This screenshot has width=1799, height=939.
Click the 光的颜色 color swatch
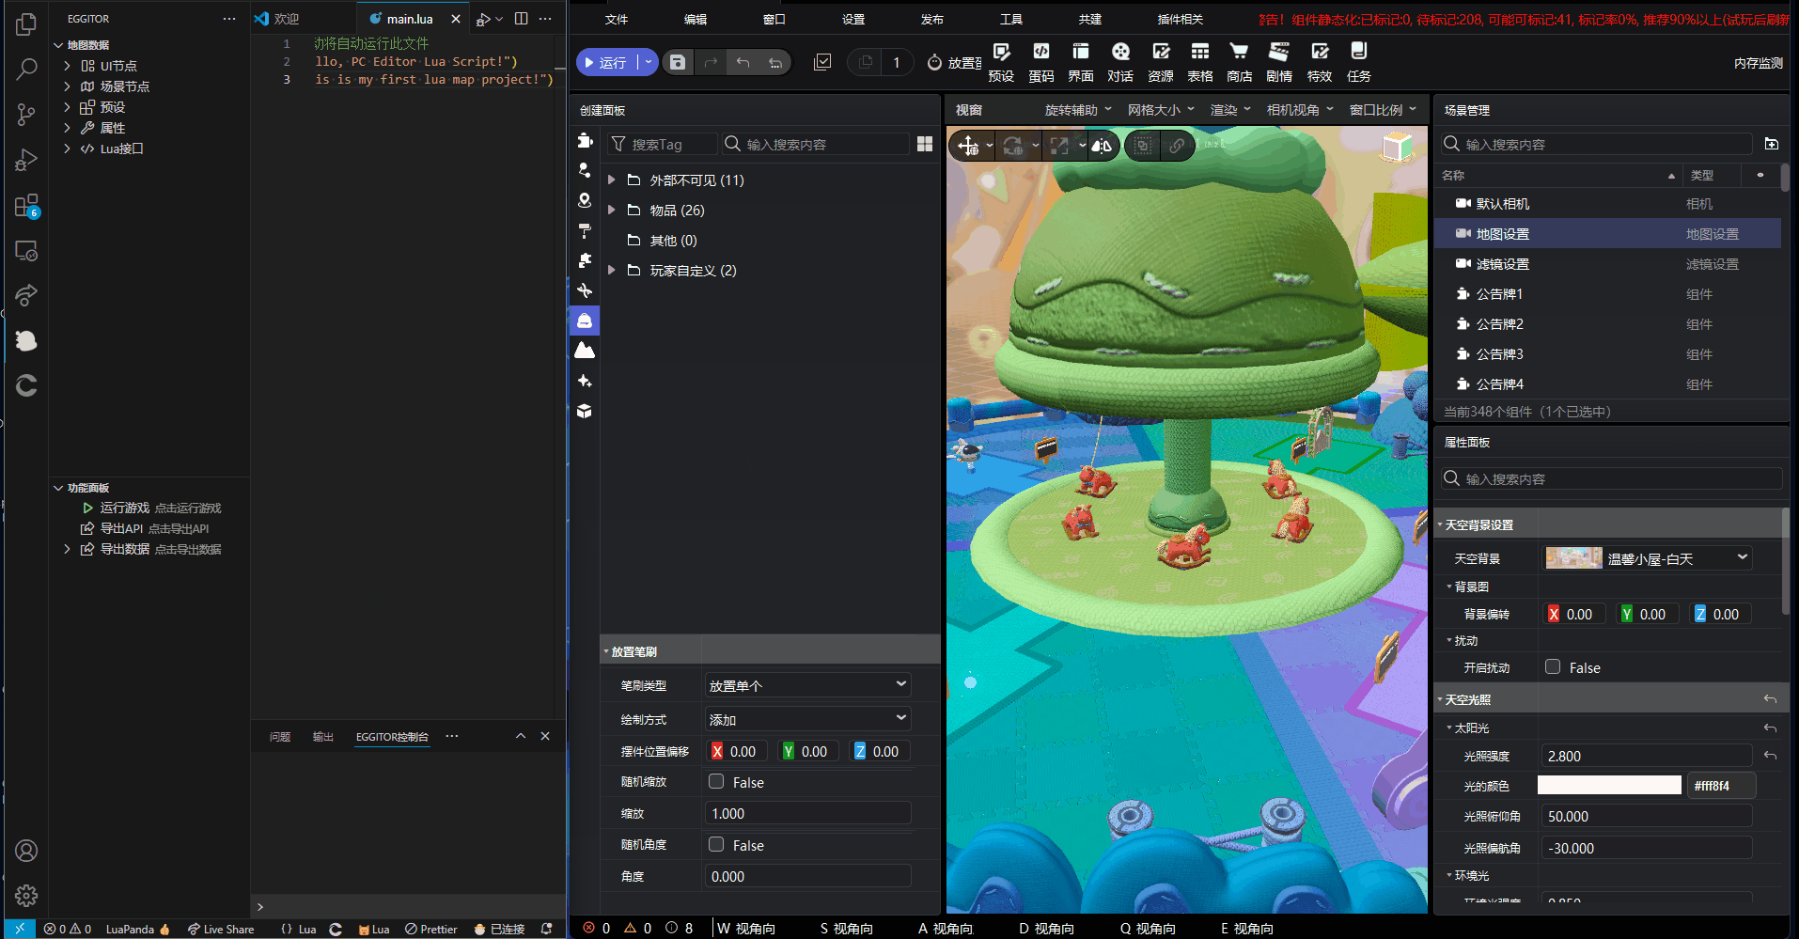[1609, 786]
